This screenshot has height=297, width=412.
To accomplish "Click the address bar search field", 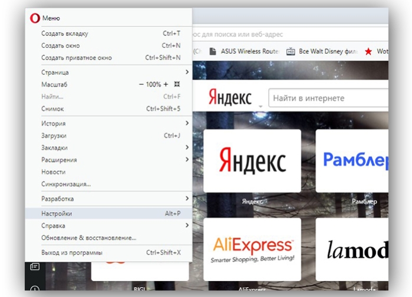I will pos(291,34).
